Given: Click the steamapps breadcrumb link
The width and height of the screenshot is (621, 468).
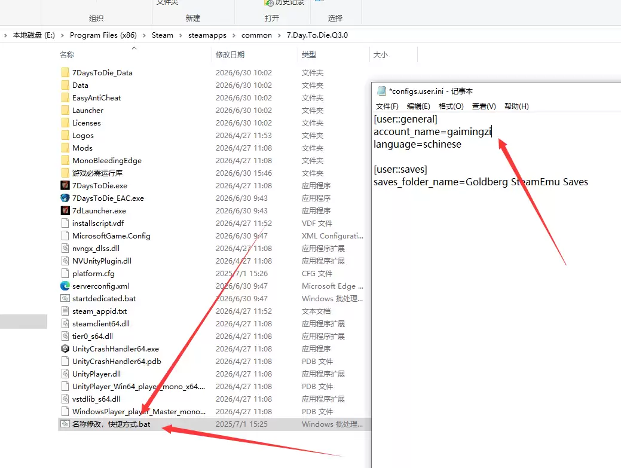Looking at the screenshot, I should [x=207, y=35].
